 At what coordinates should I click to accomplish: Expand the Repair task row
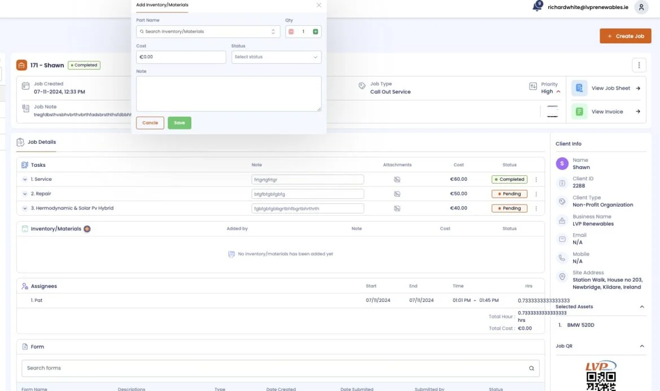25,194
